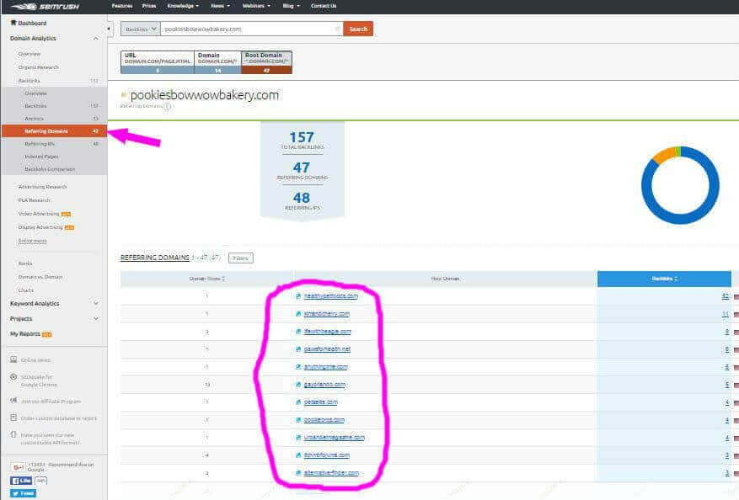Open Backlinks Comparison in sidebar

point(55,169)
